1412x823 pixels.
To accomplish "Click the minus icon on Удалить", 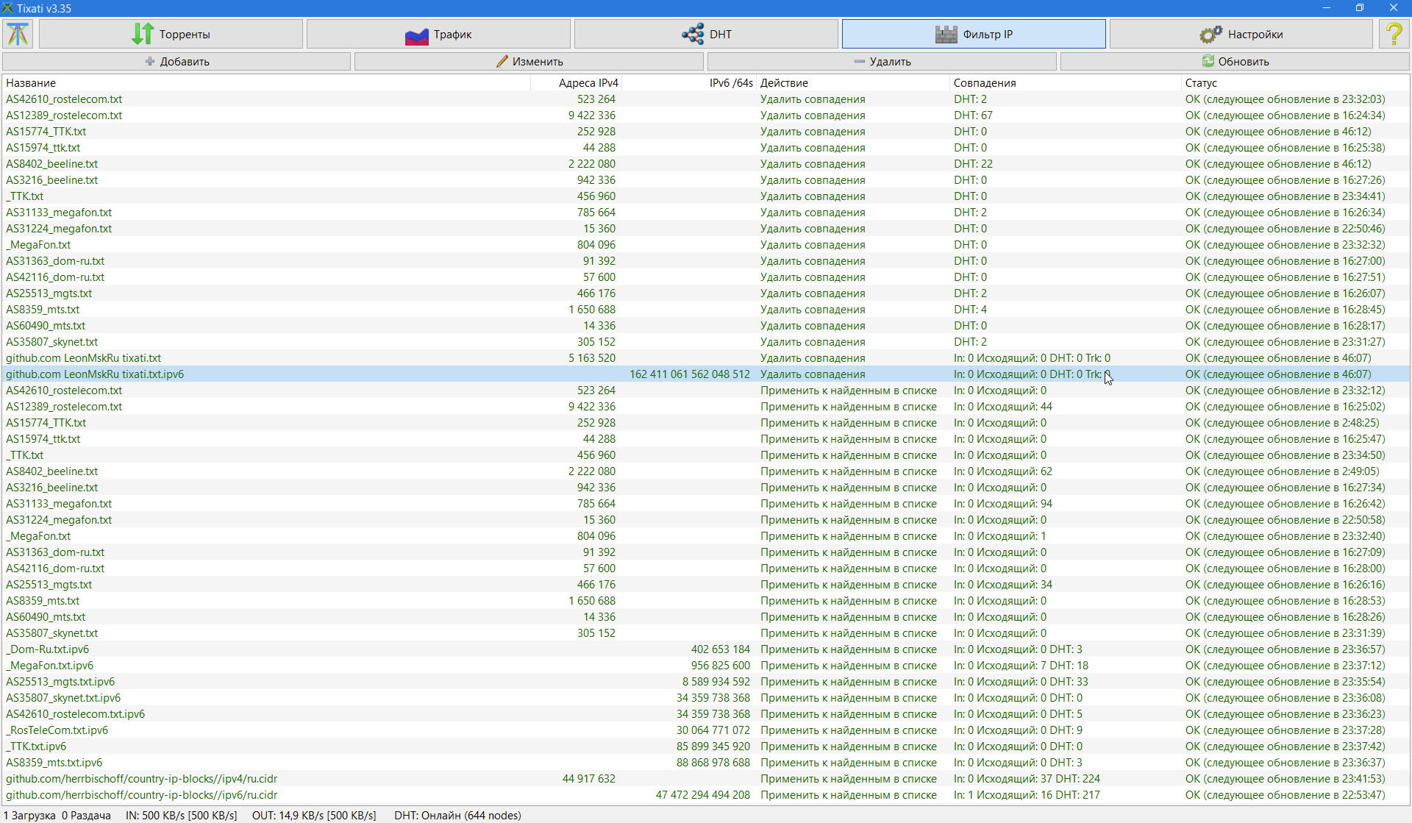I will click(x=859, y=61).
